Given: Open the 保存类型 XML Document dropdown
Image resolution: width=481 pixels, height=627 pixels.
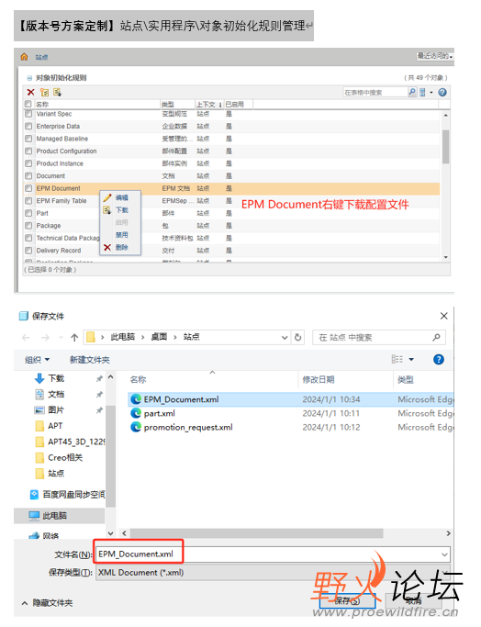Looking at the screenshot, I should [x=273, y=573].
